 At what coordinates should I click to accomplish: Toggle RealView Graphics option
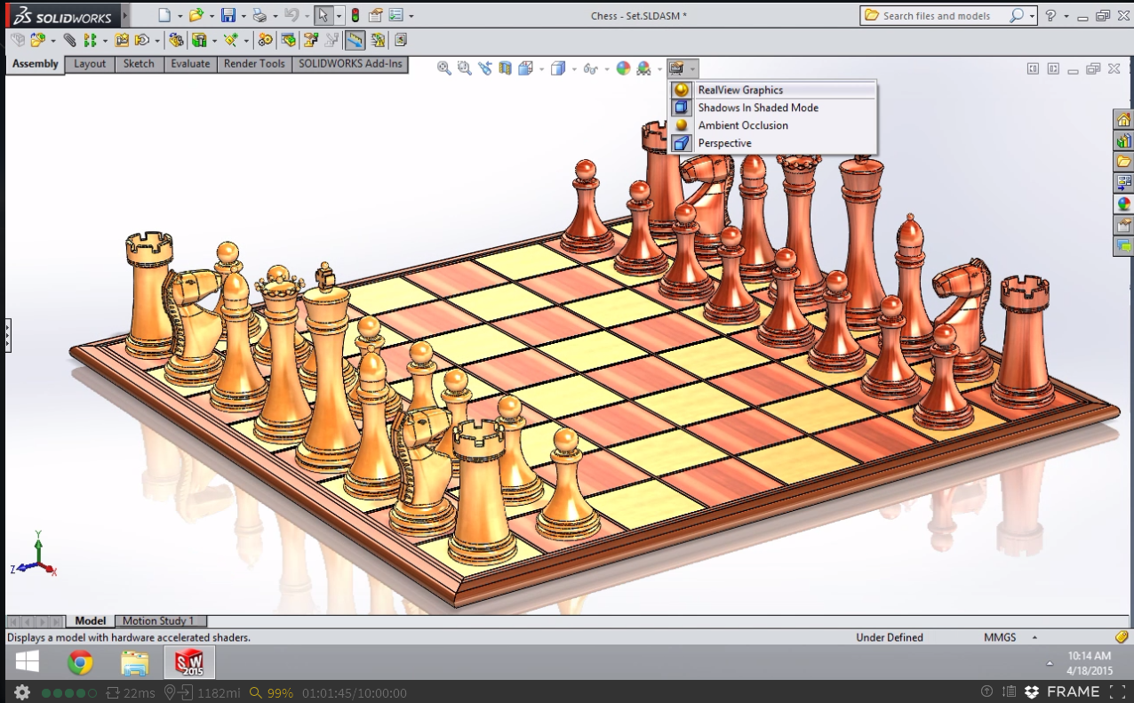coord(739,90)
